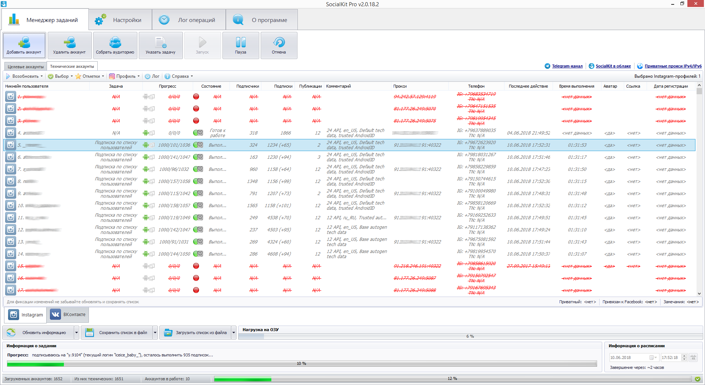
Task: Toggle the state switch in row 1000/158/1057
Action: (198, 205)
